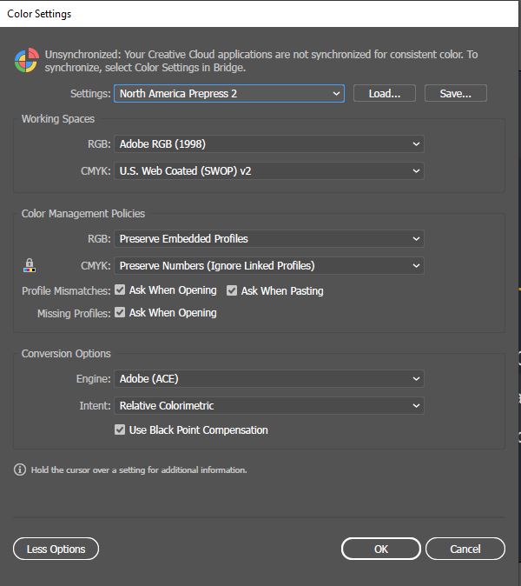Image resolution: width=521 pixels, height=586 pixels.
Task: Click the CMYK lock ink icon
Action: (30, 265)
